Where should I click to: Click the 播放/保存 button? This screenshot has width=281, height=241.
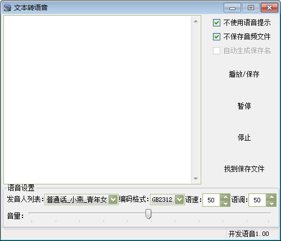tap(244, 74)
